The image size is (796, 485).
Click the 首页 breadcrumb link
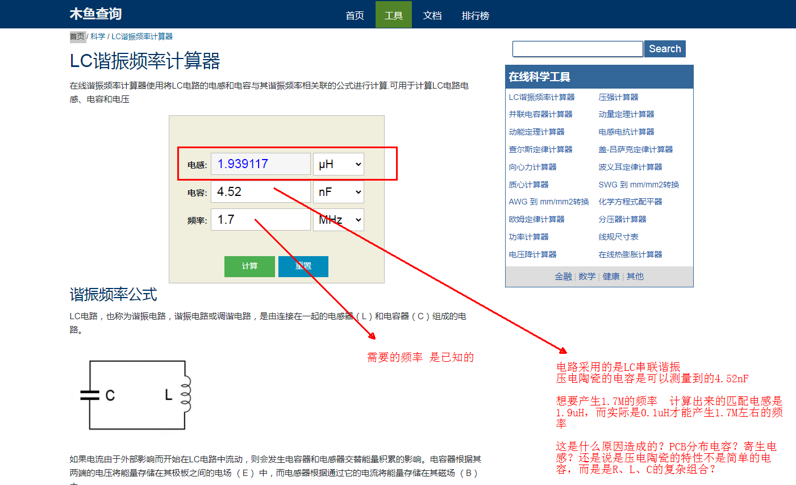tap(77, 36)
